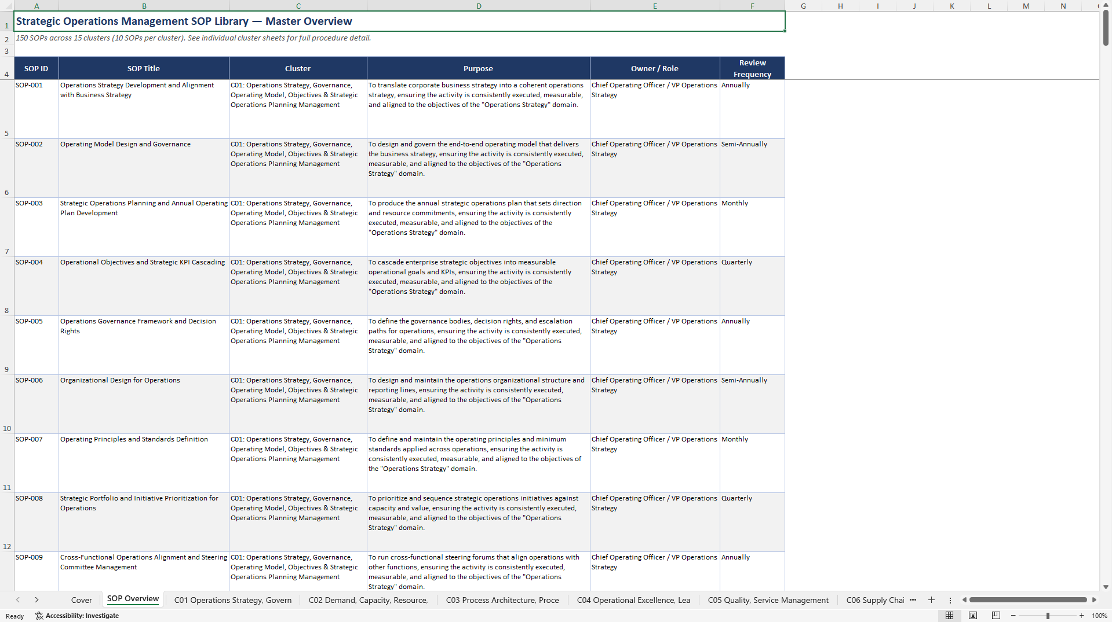Select SOP-002 'Semi-Annually' frequency cell
This screenshot has height=622, width=1112.
pyautogui.click(x=752, y=168)
